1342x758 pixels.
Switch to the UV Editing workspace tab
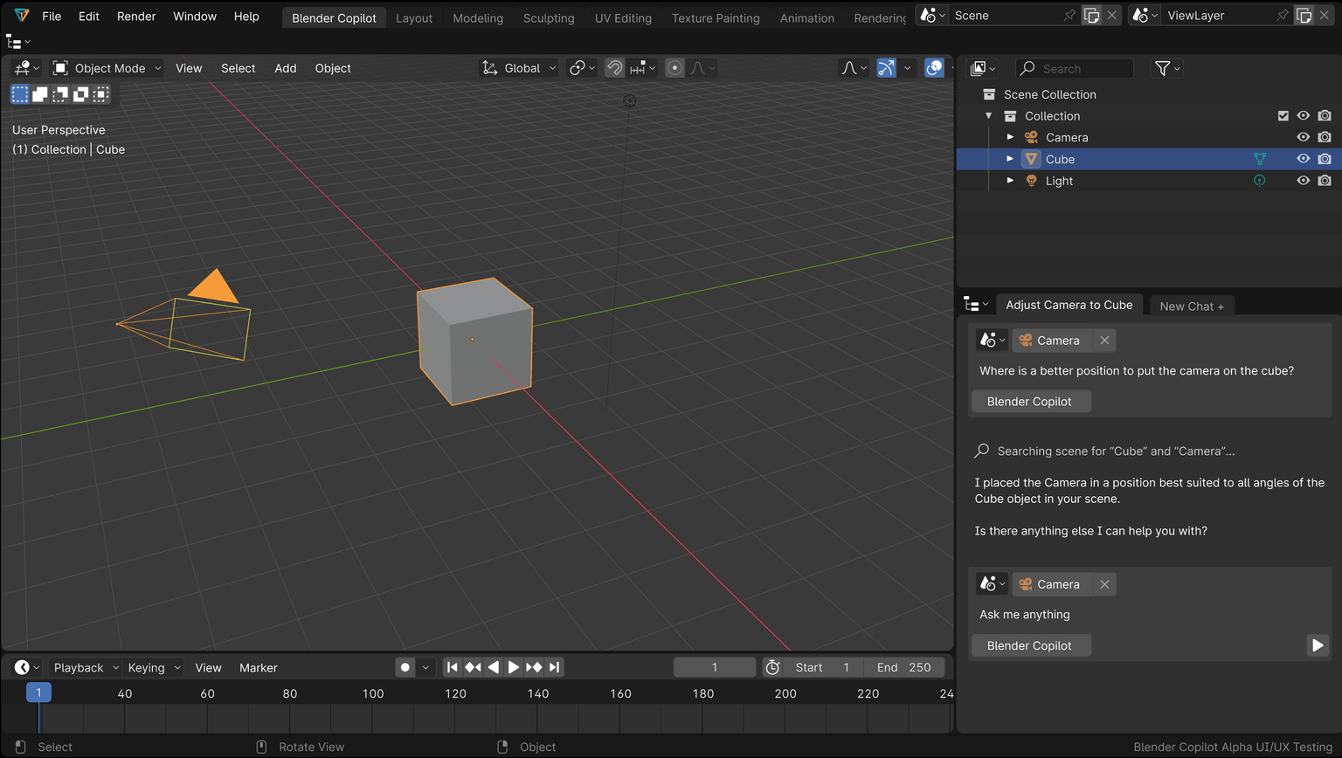tap(623, 17)
